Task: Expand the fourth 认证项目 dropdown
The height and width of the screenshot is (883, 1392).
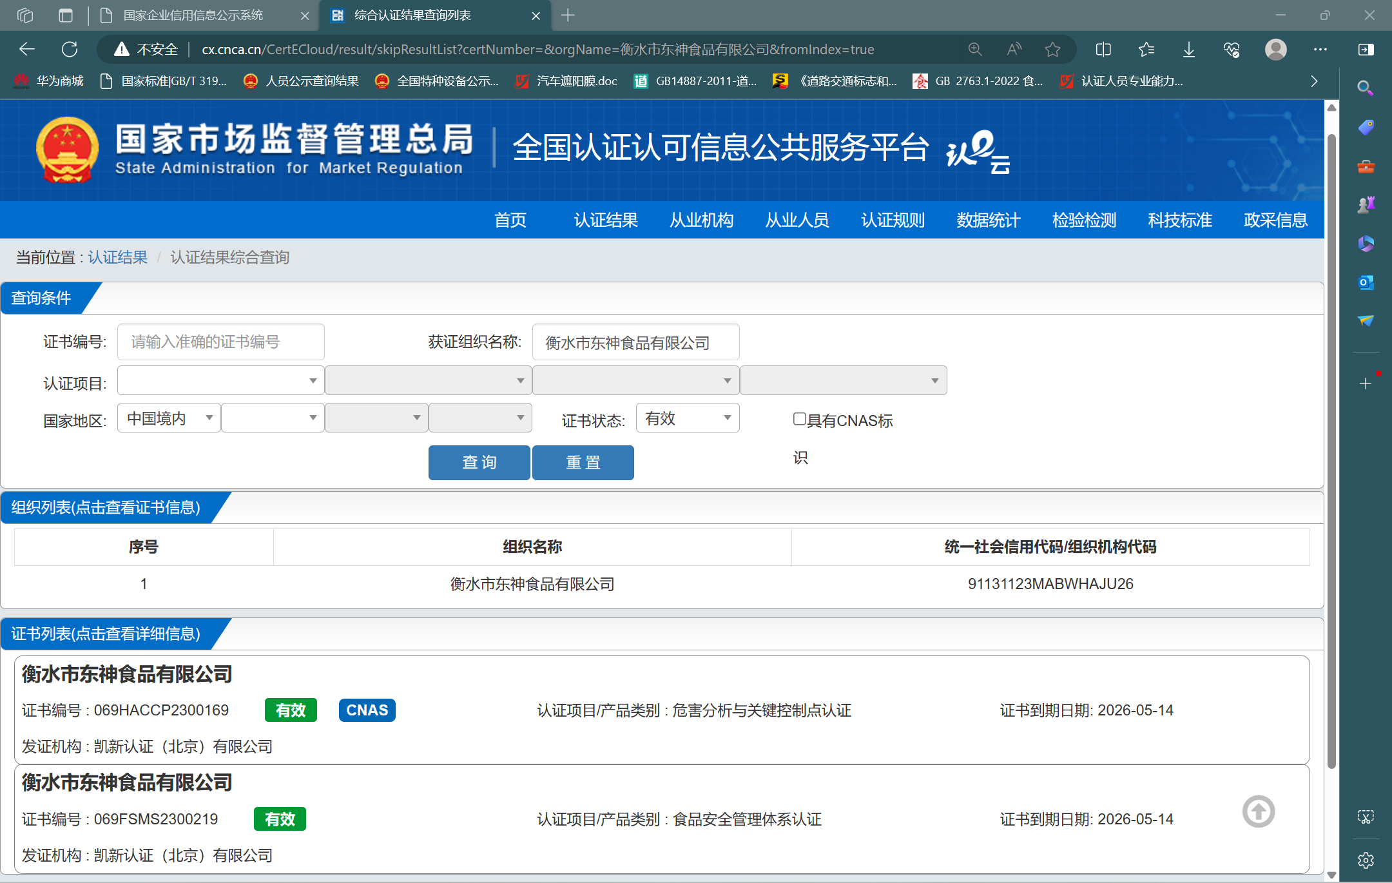Action: click(x=843, y=380)
